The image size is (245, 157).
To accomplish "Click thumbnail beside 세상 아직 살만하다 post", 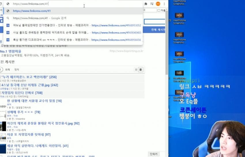I will coord(3,149).
